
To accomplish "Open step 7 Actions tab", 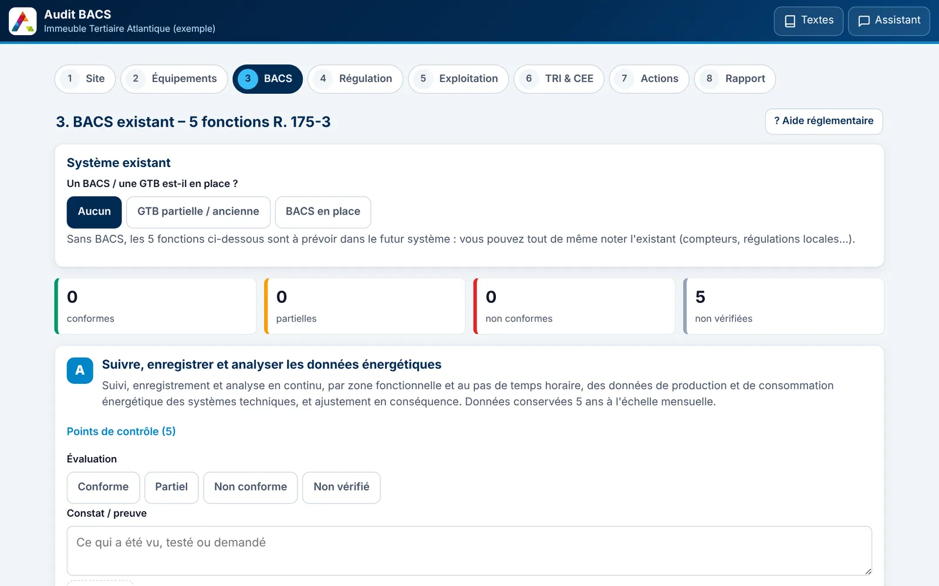I will (649, 79).
